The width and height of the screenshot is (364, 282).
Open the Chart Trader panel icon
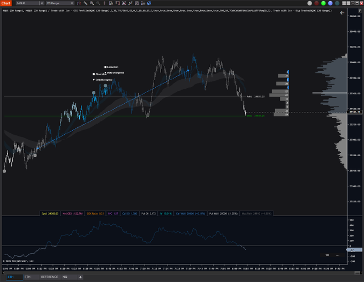click(x=117, y=3)
